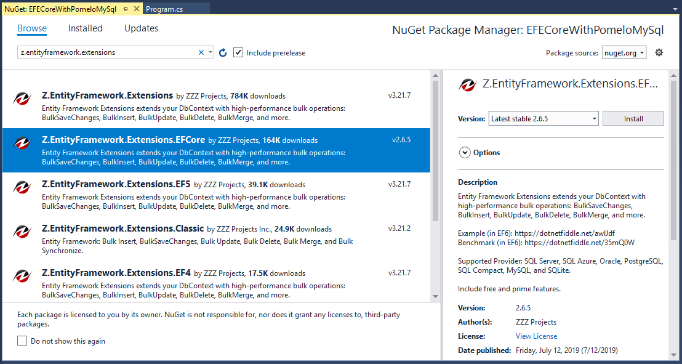Select NuGet: EFECoreWithPomeloMySql document tab
The width and height of the screenshot is (682, 364).
tap(60, 9)
